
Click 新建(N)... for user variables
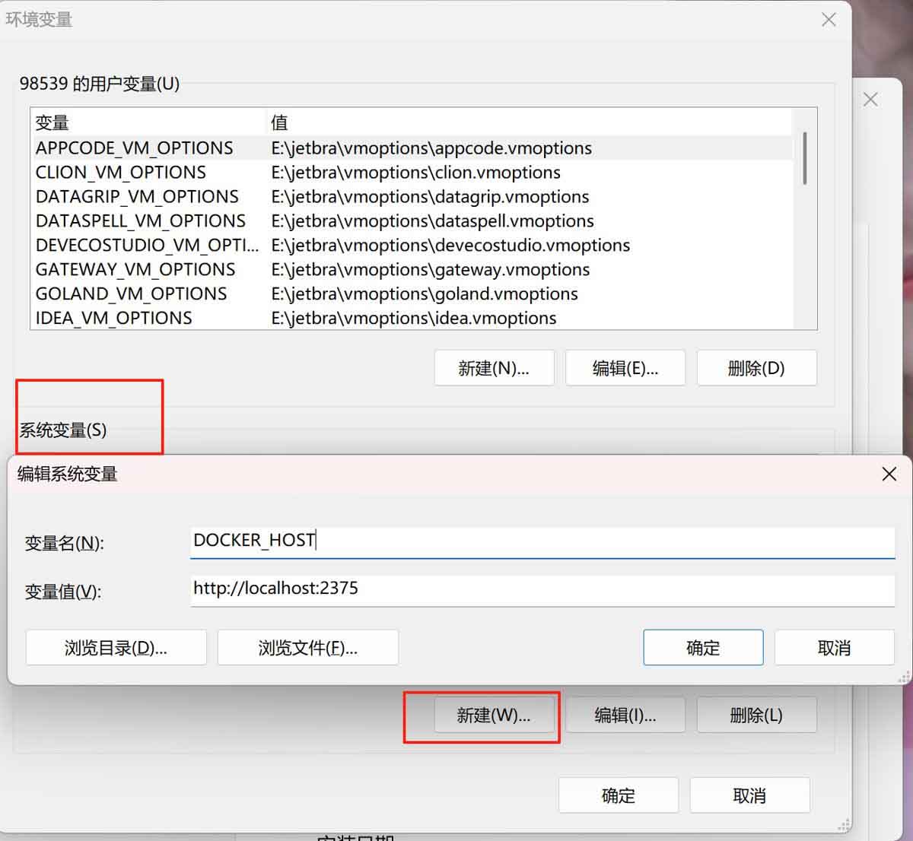tap(494, 368)
